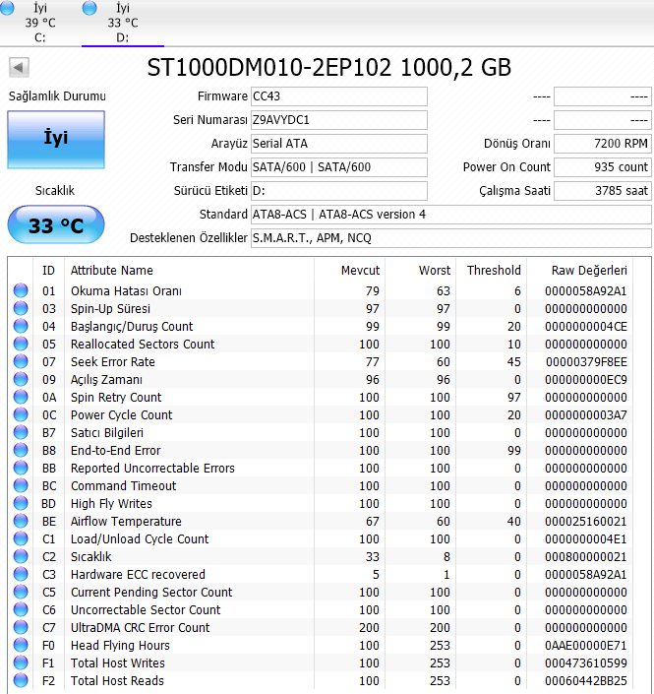
Task: Click the ID column header
Action: click(48, 271)
